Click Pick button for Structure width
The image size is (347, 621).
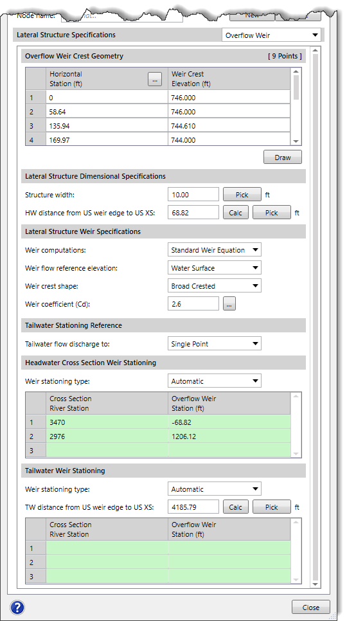coord(242,194)
